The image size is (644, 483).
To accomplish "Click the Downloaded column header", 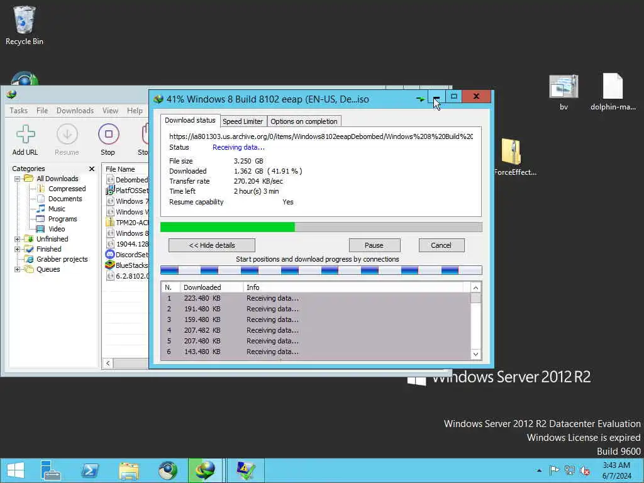I will coord(211,287).
